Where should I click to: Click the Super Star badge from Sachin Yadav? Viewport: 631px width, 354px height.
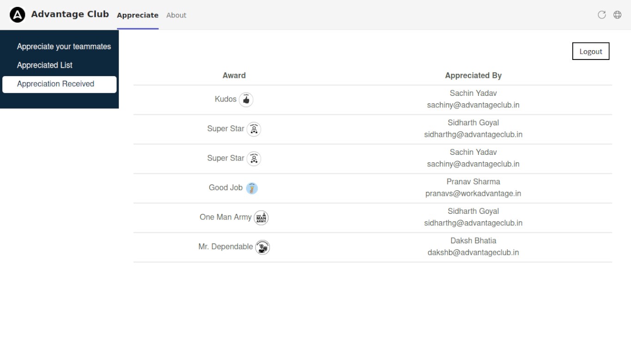(254, 159)
